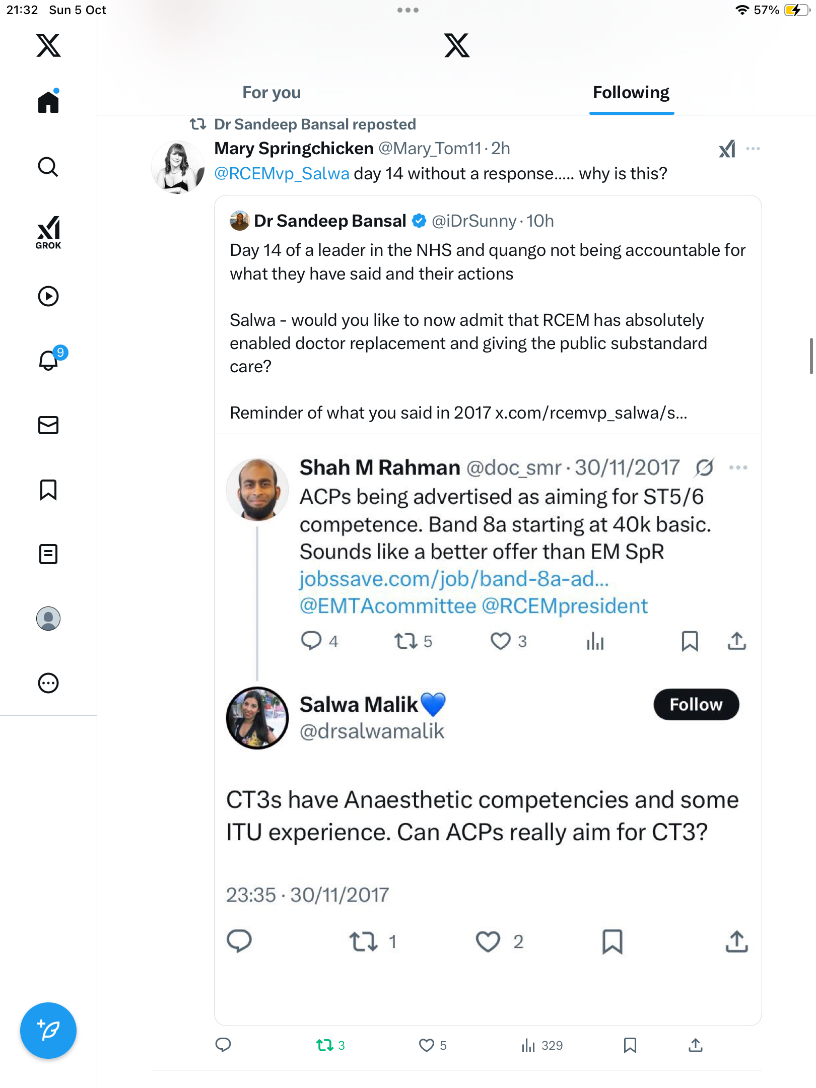Screen dimensions: 816x1088
Task: Expand the sidebar More menu
Action: (48, 683)
